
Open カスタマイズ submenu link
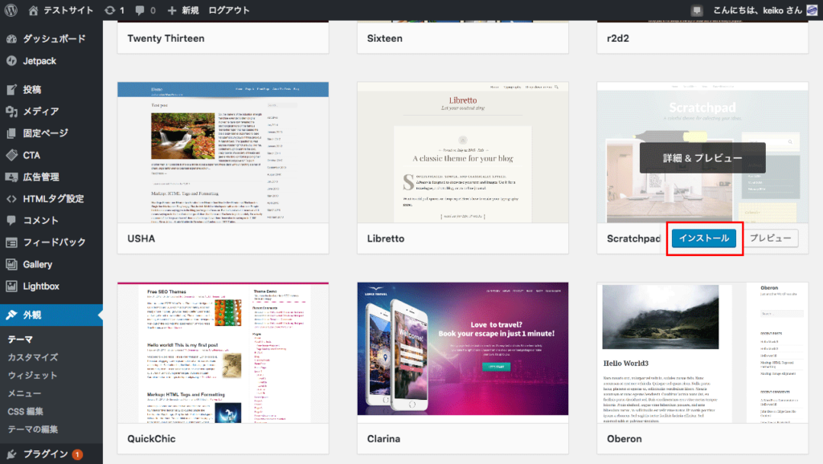32,357
